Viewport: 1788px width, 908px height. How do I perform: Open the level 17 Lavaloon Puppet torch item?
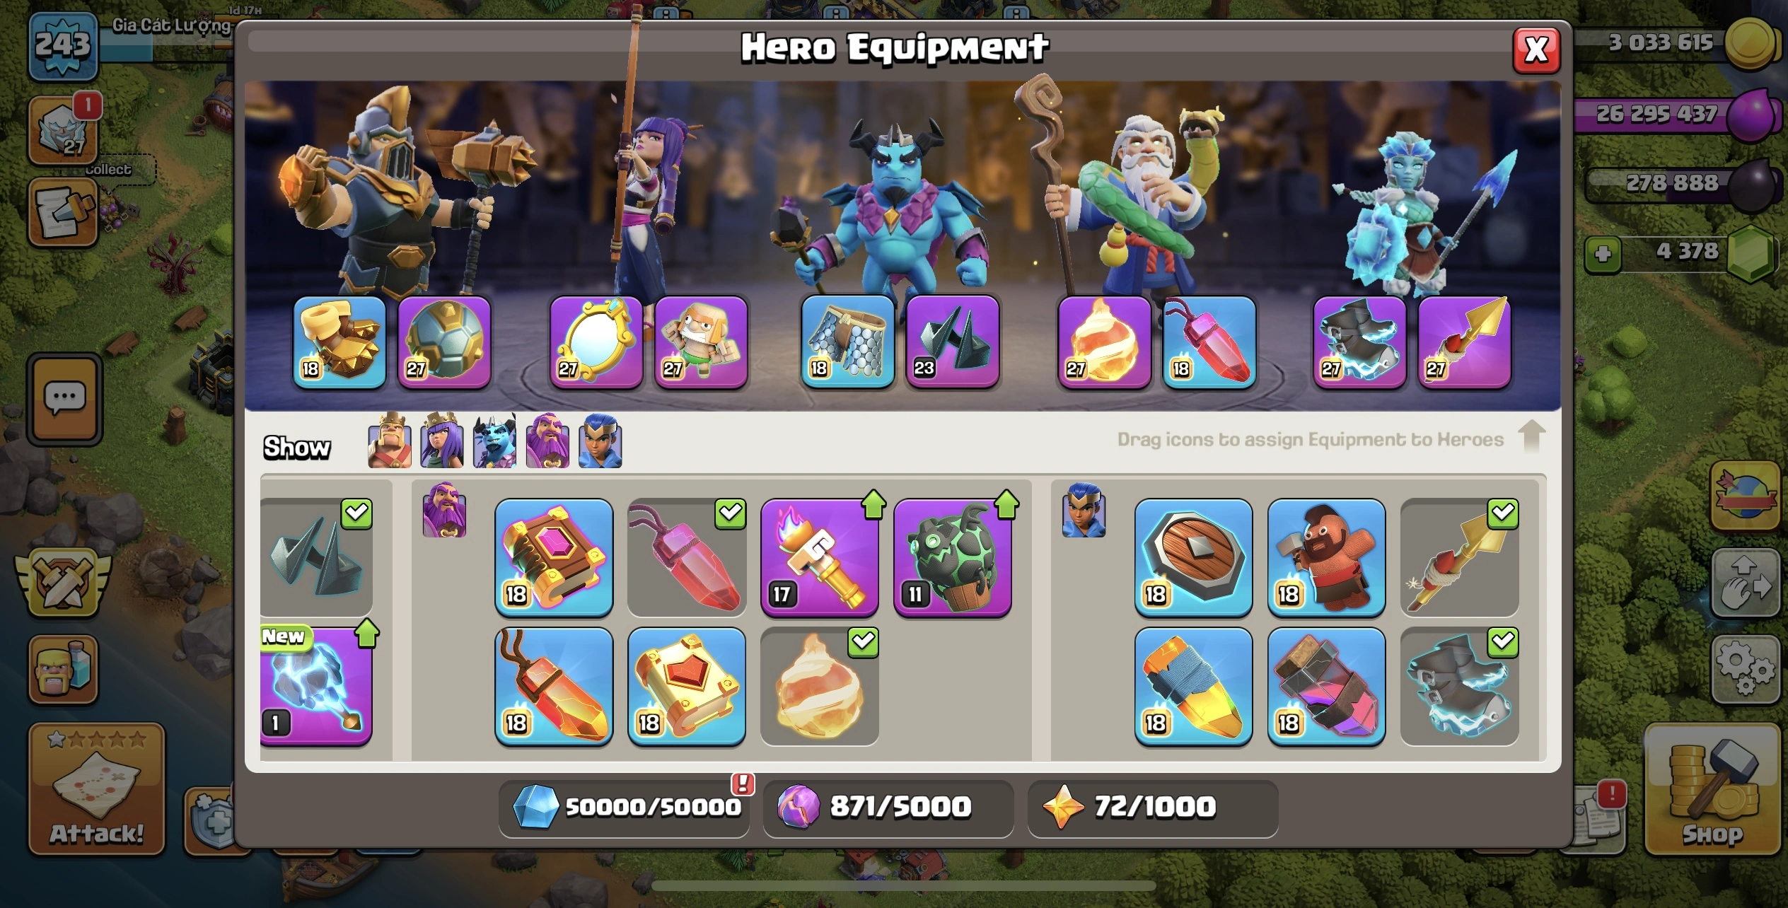[x=819, y=558]
